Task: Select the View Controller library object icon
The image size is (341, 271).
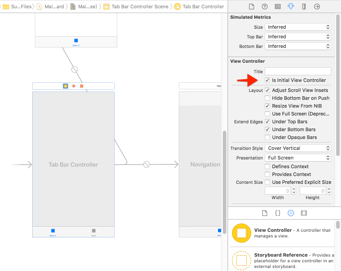Action: point(242,233)
